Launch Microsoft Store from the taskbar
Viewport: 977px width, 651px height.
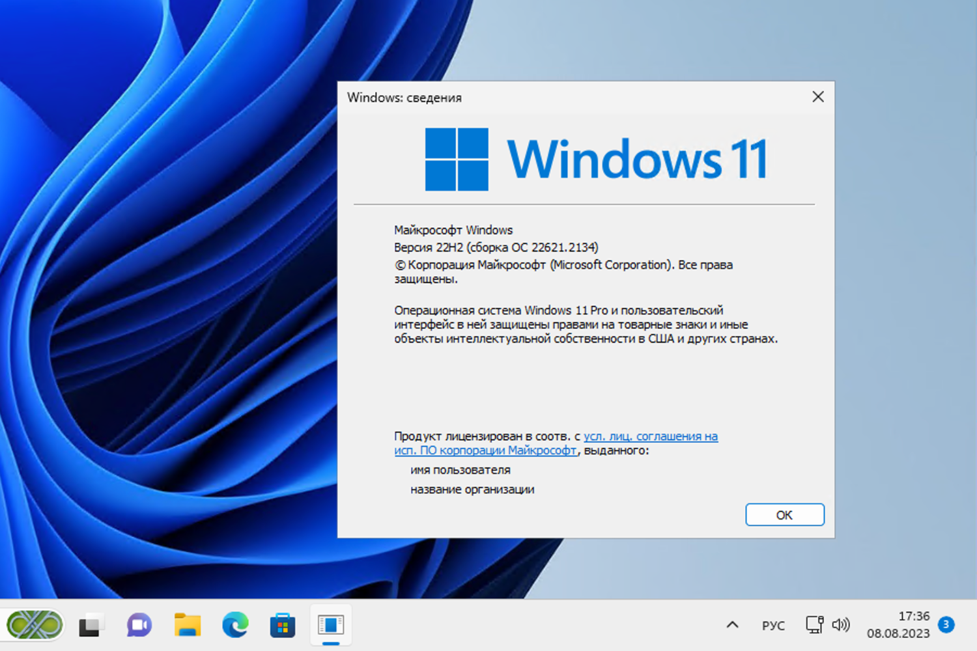tap(282, 625)
